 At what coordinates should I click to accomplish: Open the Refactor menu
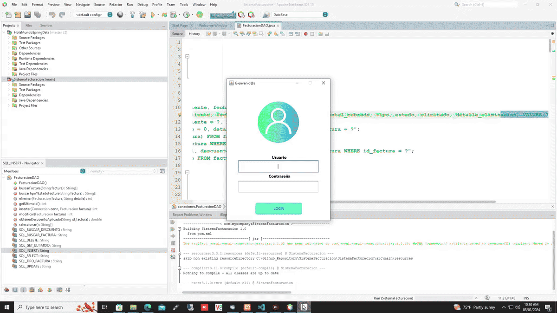coord(116,5)
